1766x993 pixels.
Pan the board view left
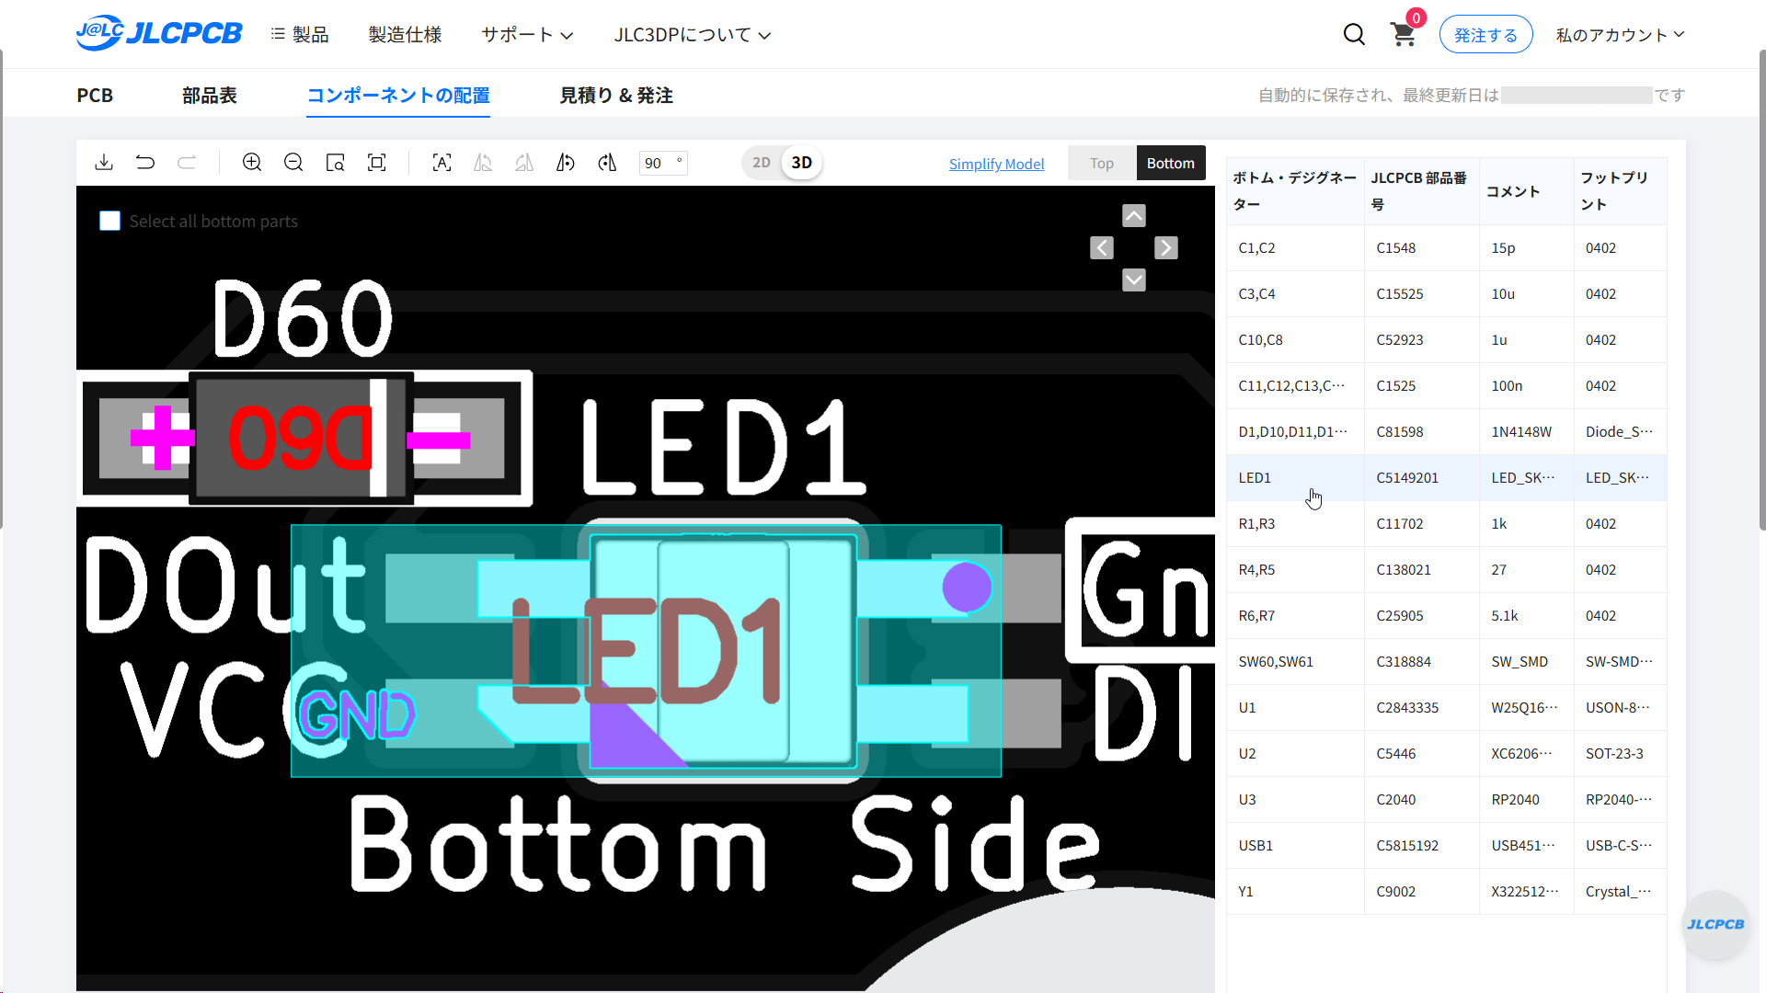pyautogui.click(x=1102, y=248)
